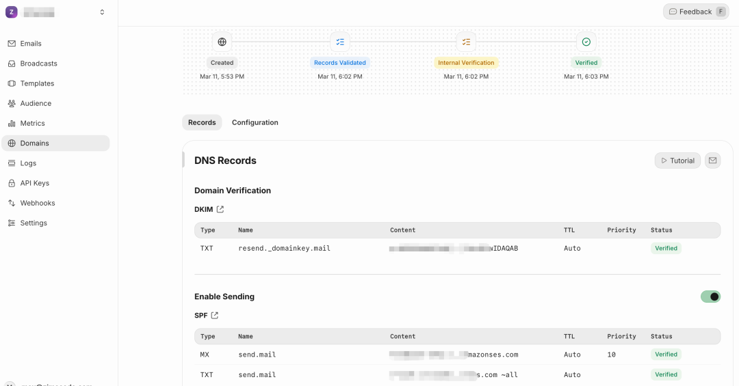Click the resend._domainkey.mail name cell
Viewport: 739px width, 386px height.
tap(284, 248)
